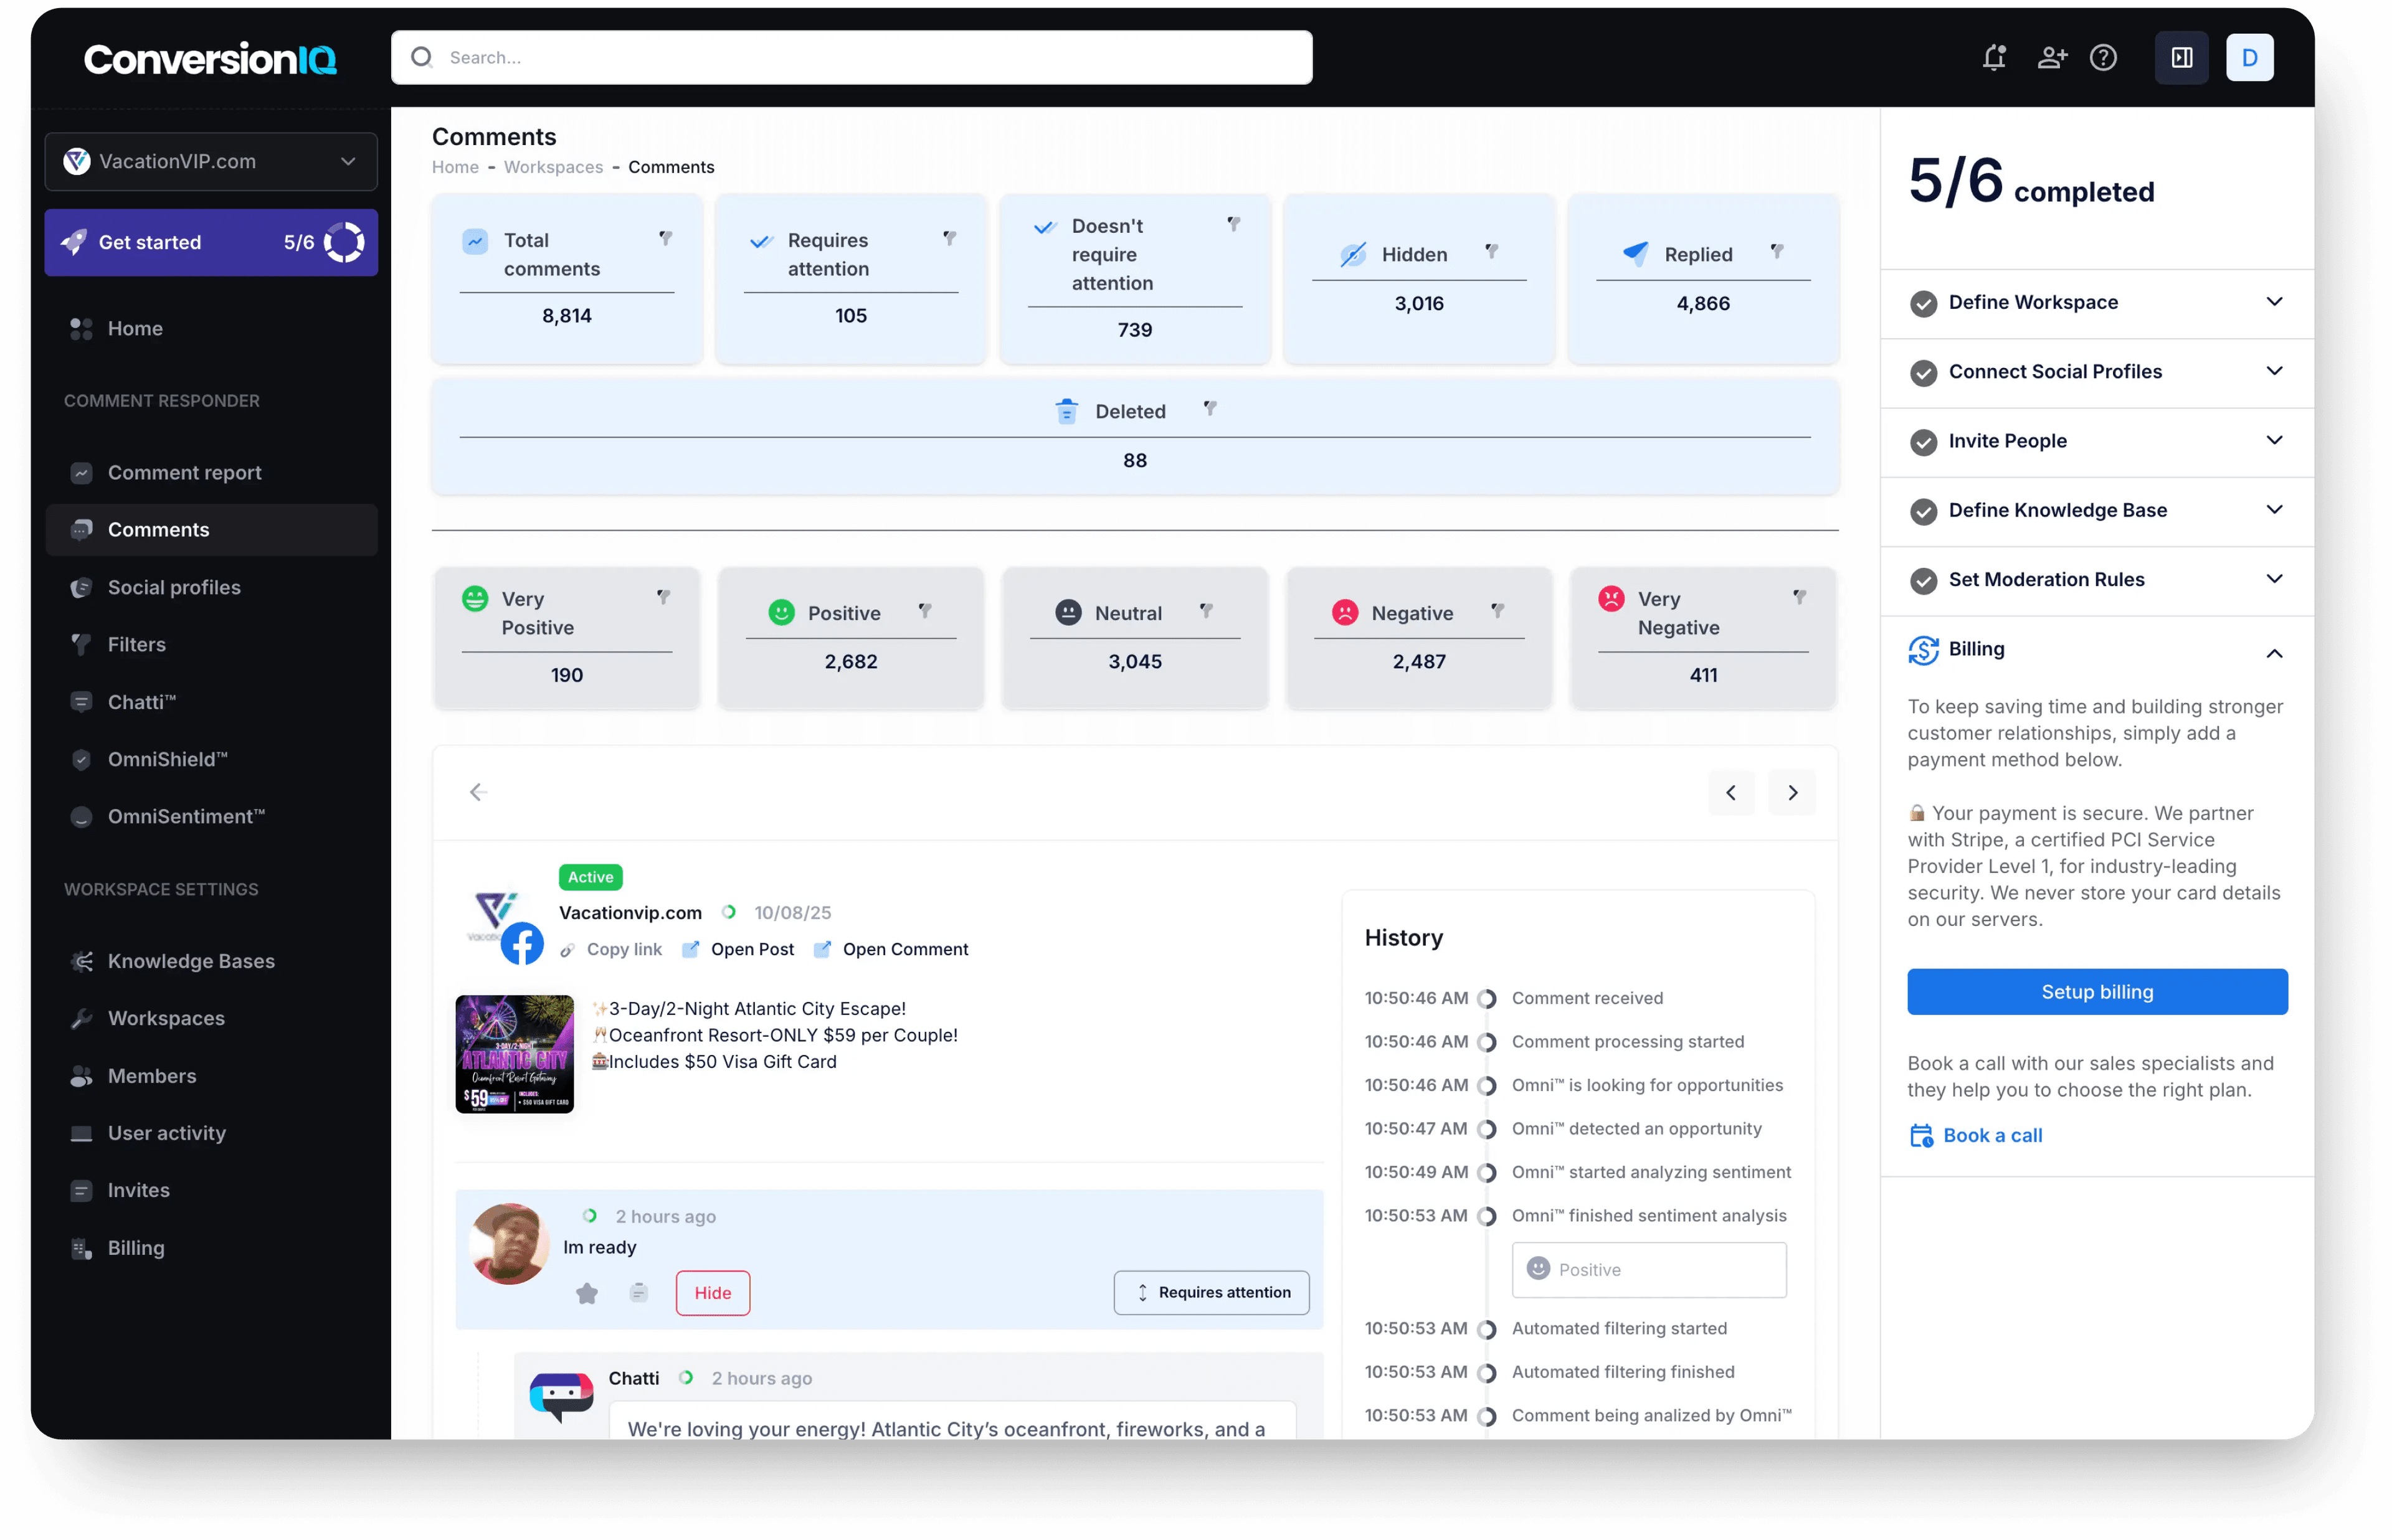Open the Atlantic City post thumbnail

514,1054
